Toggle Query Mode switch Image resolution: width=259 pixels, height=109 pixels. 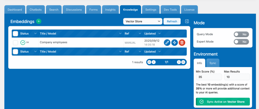click(x=241, y=34)
